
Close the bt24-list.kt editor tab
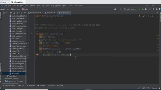pyautogui.click(x=69, y=13)
